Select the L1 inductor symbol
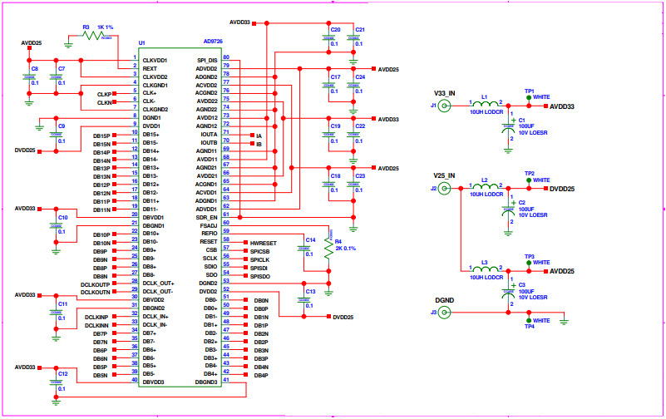The image size is (666, 419). click(x=485, y=105)
